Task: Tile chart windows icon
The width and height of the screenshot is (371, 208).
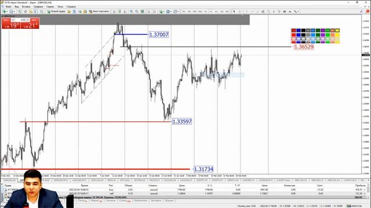Action: 142,12
